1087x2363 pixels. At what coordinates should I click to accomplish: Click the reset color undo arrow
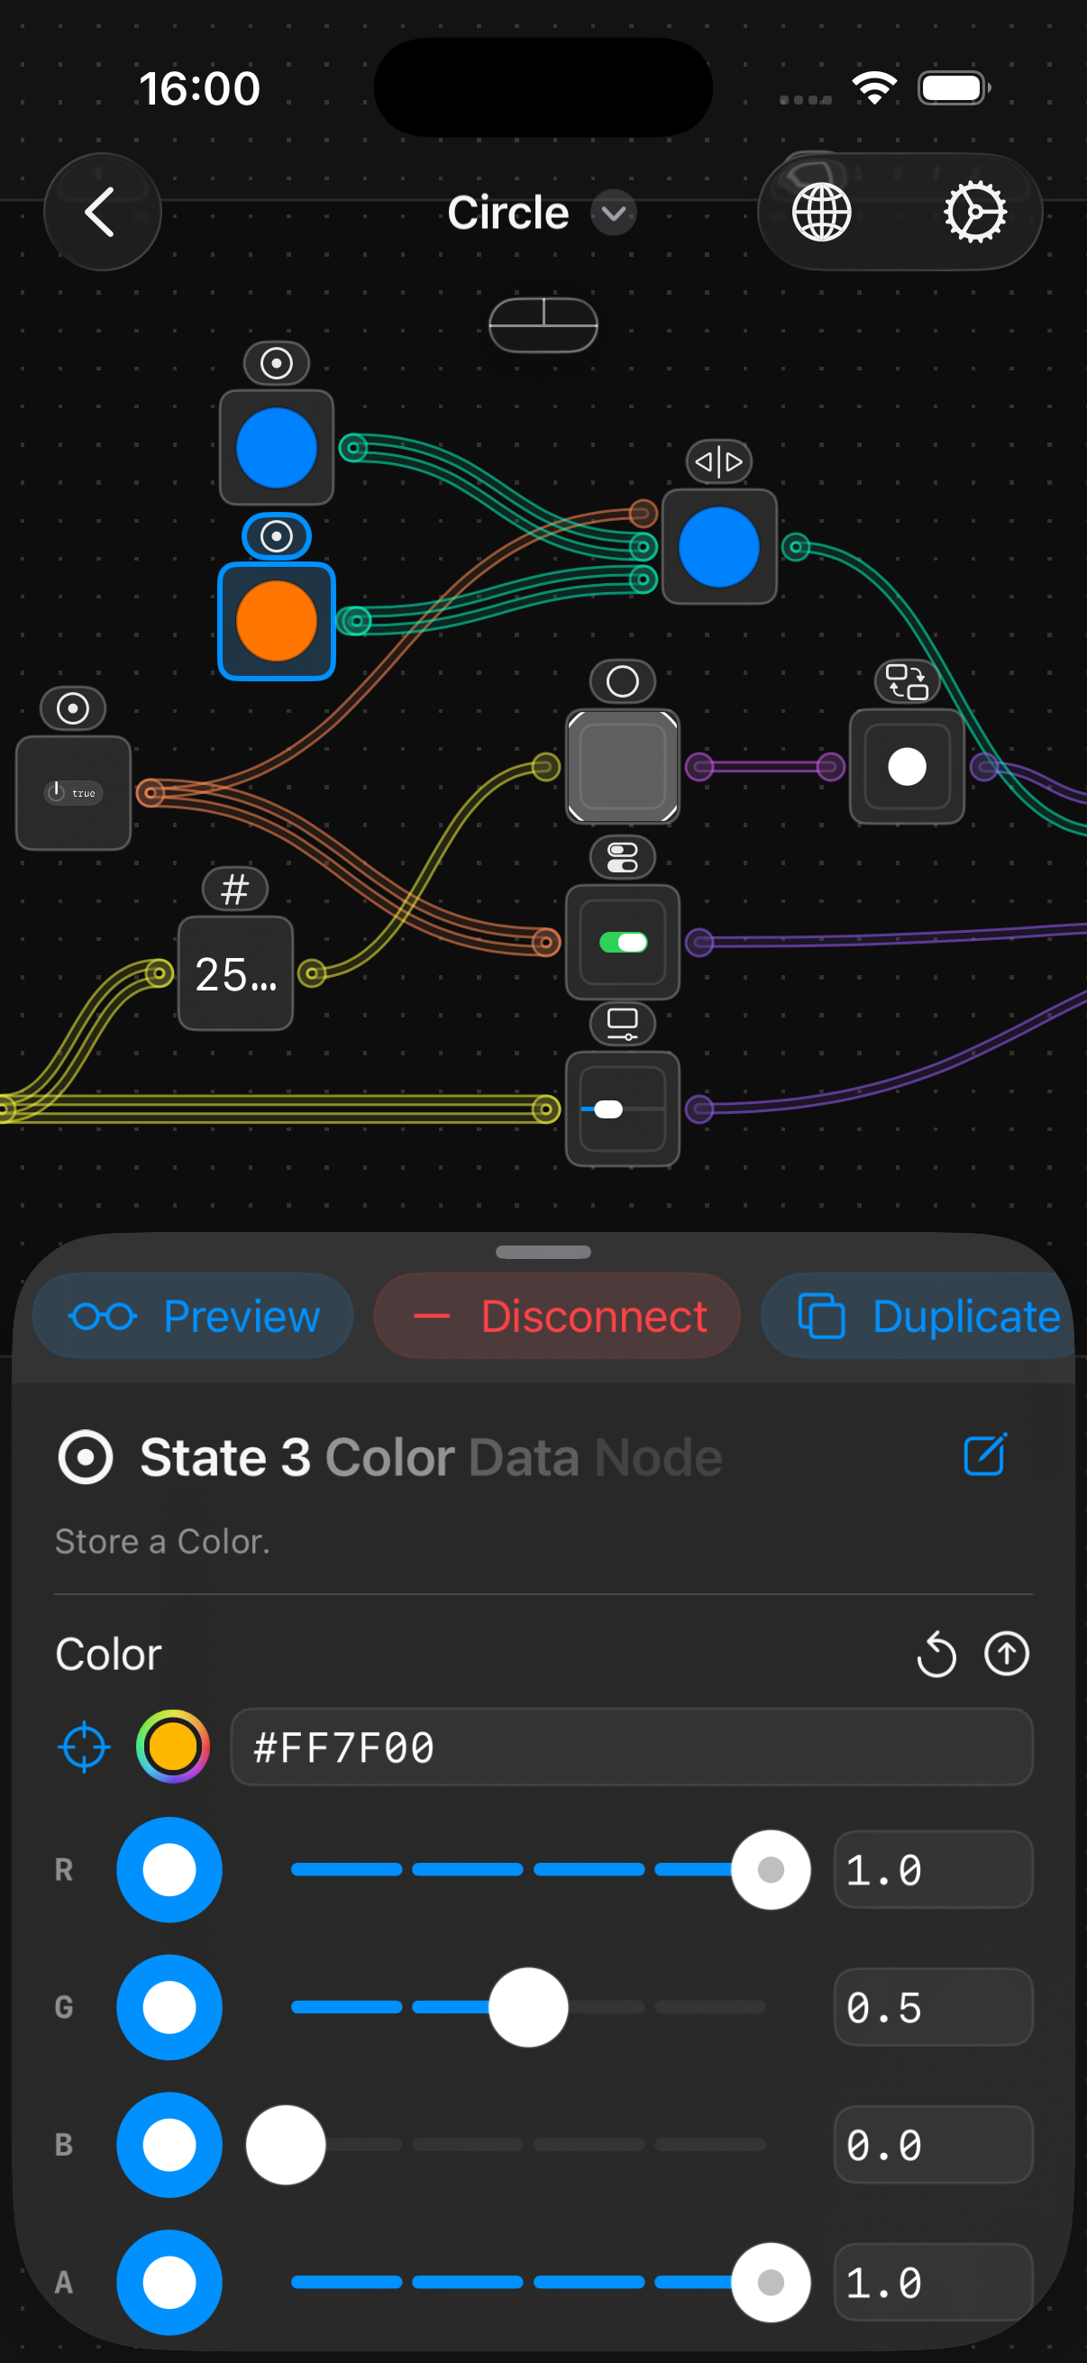(936, 1654)
